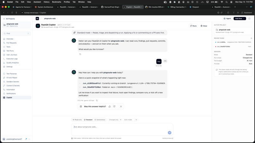The height and width of the screenshot is (143, 255).
Task: Bookmark this page with the star icon
Action: pos(218,13)
